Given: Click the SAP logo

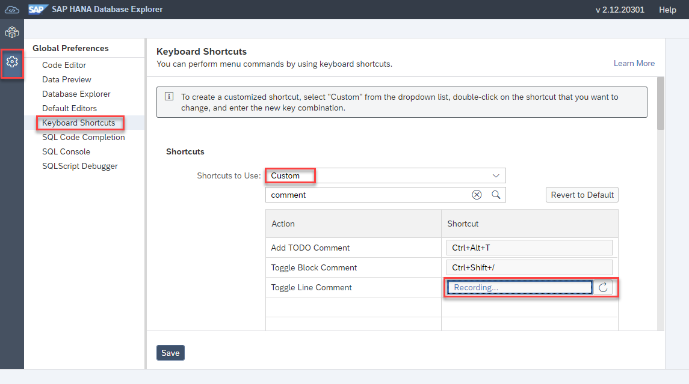Looking at the screenshot, I should (38, 9).
